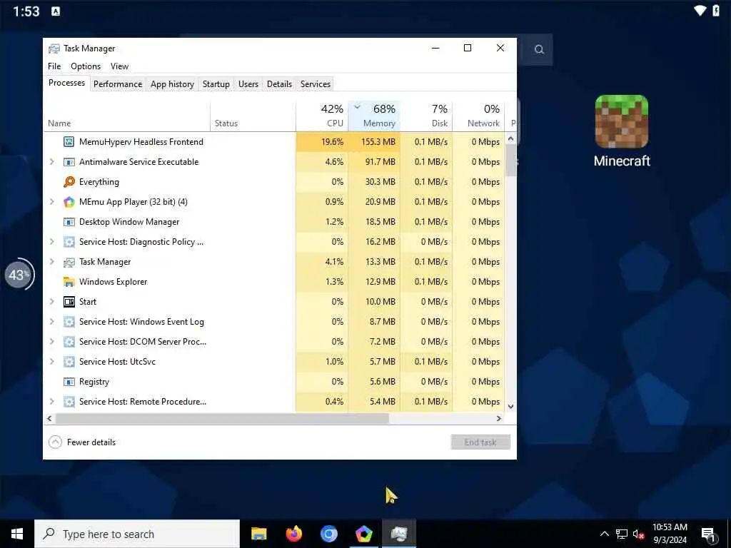Click the vertical scrollbar down arrow
This screenshot has height=548, width=731.
click(x=510, y=406)
